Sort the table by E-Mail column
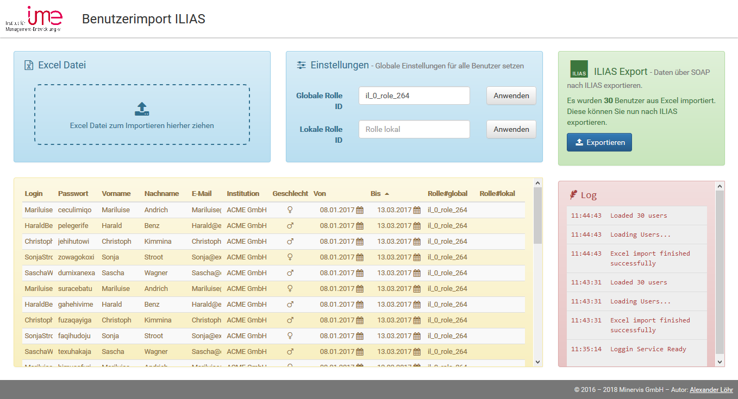 coord(202,194)
